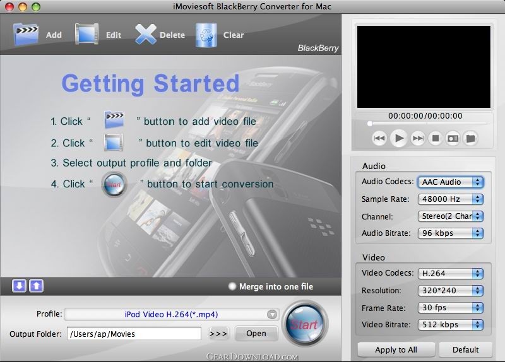Click the Delete X icon

click(146, 34)
